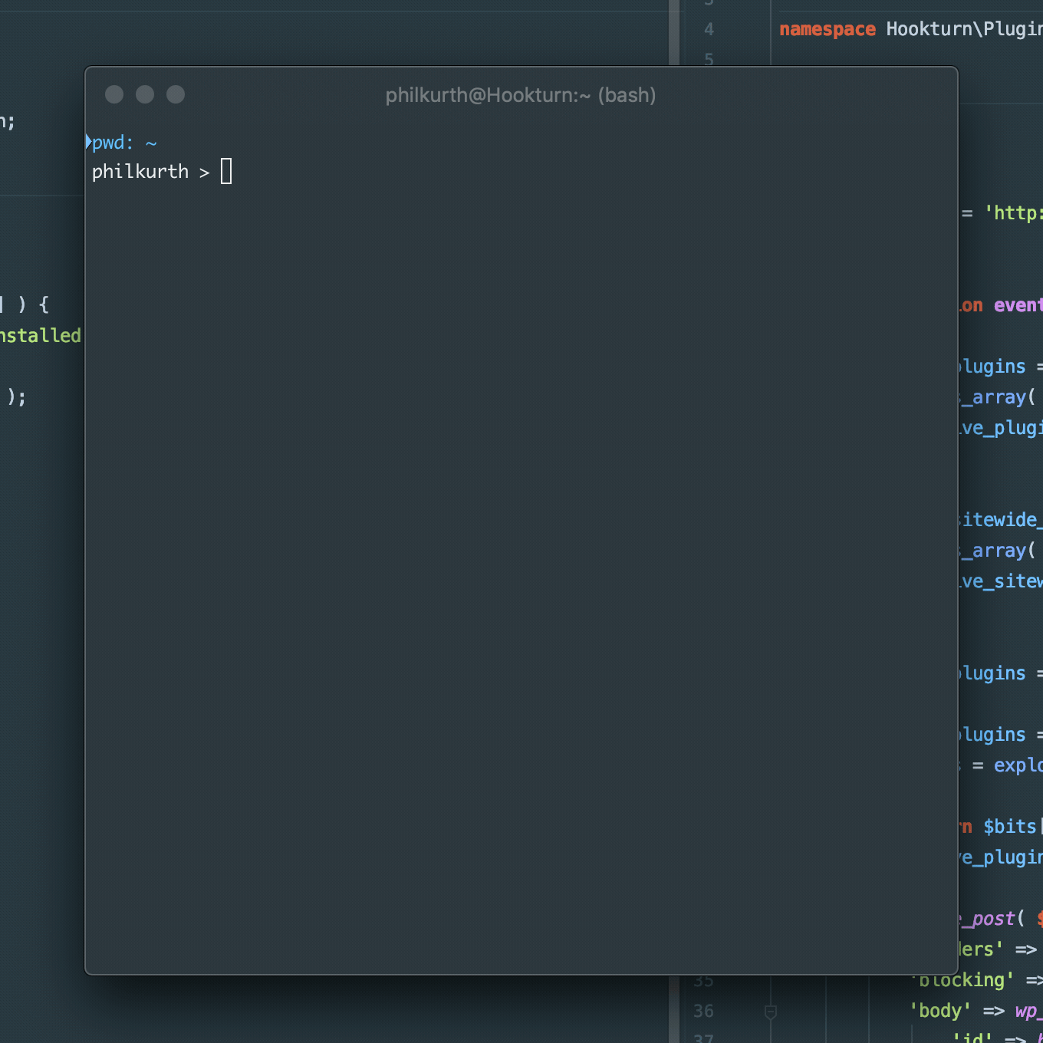
Task: Click line number 4 in editor gutter
Action: click(x=709, y=29)
